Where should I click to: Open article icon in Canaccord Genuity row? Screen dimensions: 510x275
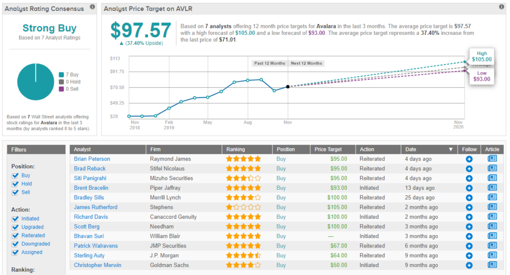(x=492, y=216)
